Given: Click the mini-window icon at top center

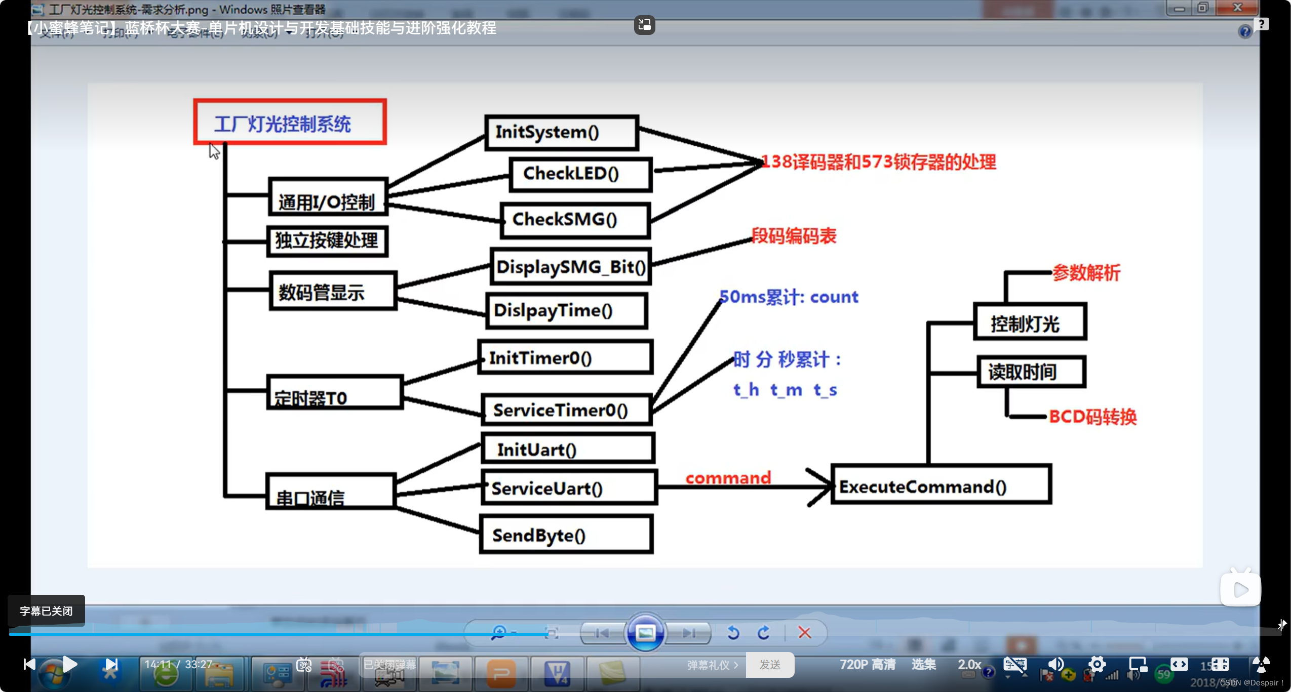Looking at the screenshot, I should click(644, 24).
